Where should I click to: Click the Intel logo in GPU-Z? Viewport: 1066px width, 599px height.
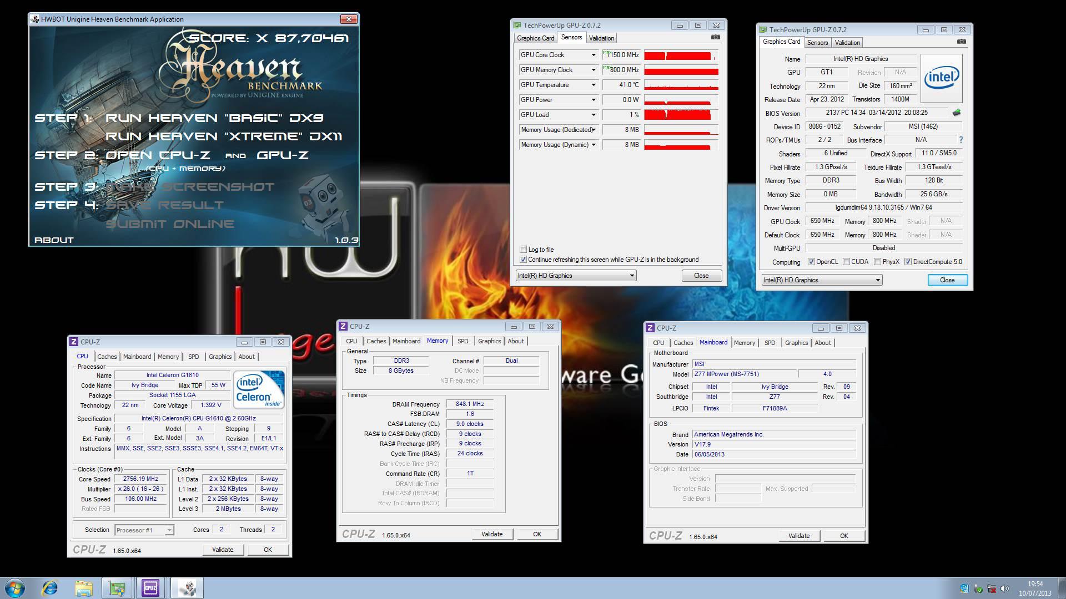(941, 78)
